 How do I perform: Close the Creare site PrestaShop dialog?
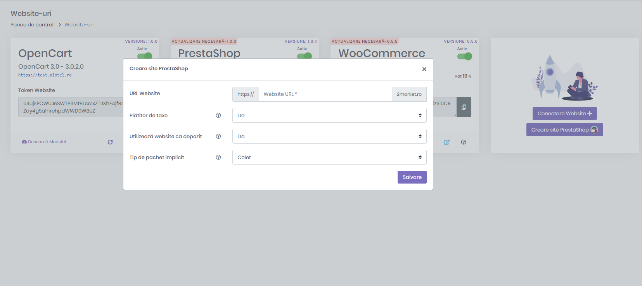pos(424,69)
